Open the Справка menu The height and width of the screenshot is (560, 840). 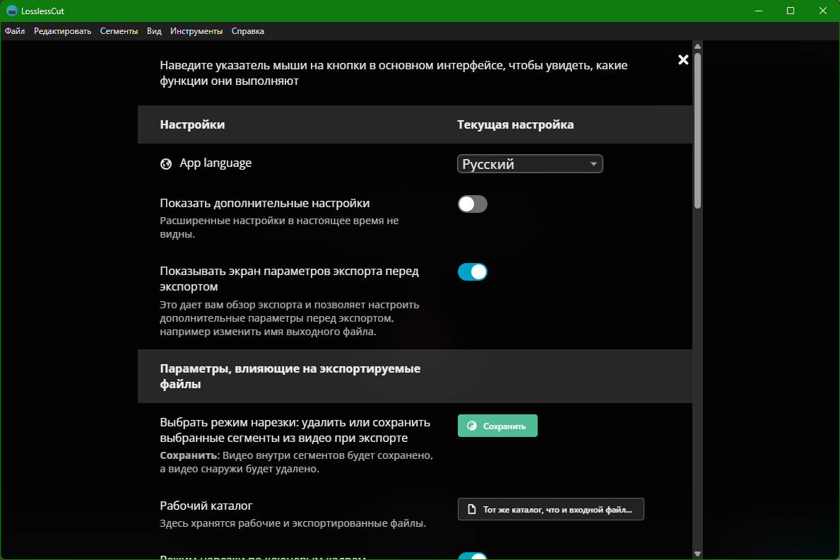click(247, 31)
